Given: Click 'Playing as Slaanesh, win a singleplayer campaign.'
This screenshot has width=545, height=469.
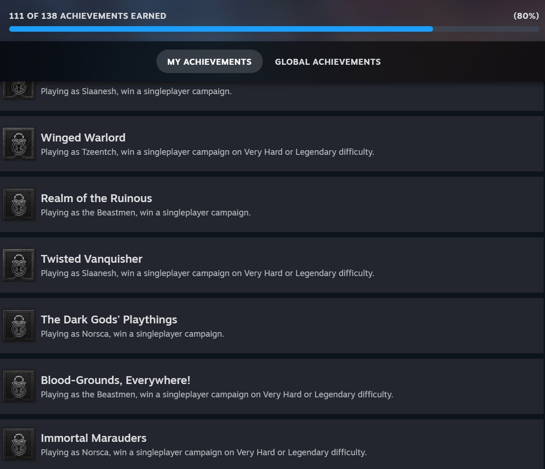Looking at the screenshot, I should click(136, 91).
